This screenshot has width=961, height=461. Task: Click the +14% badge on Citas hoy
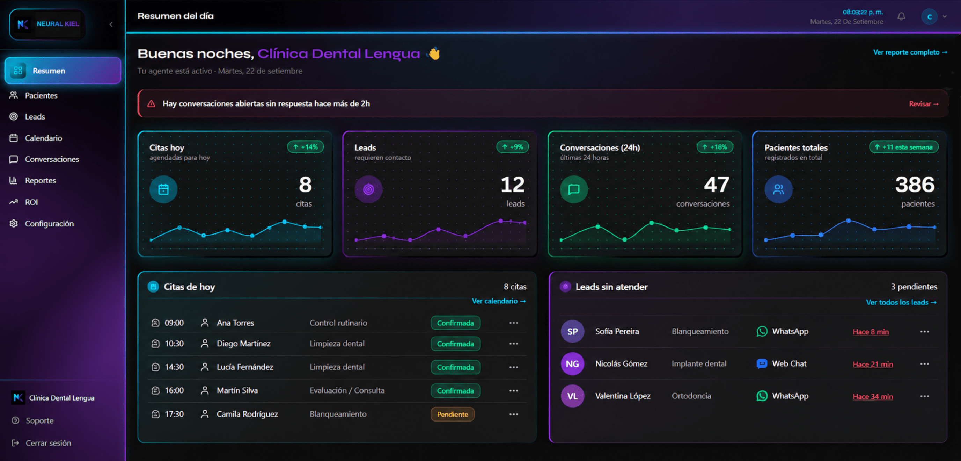click(305, 147)
